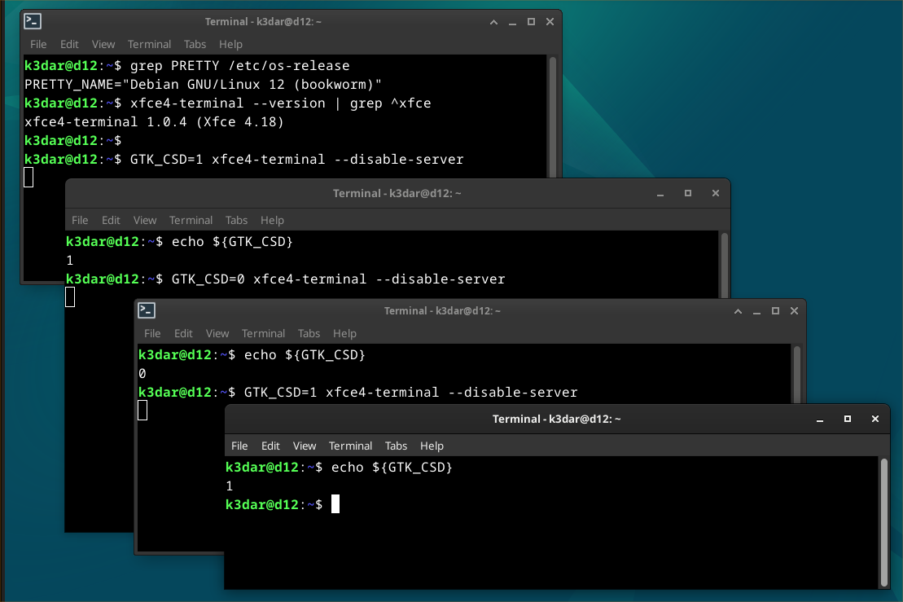Click the 'echo ${GTK_CSD}' command in the frontmost window
Image resolution: width=903 pixels, height=602 pixels.
[x=392, y=468]
